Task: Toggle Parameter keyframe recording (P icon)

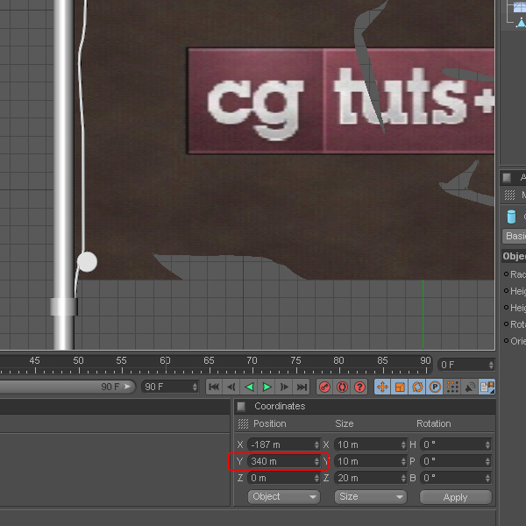Action: click(435, 387)
